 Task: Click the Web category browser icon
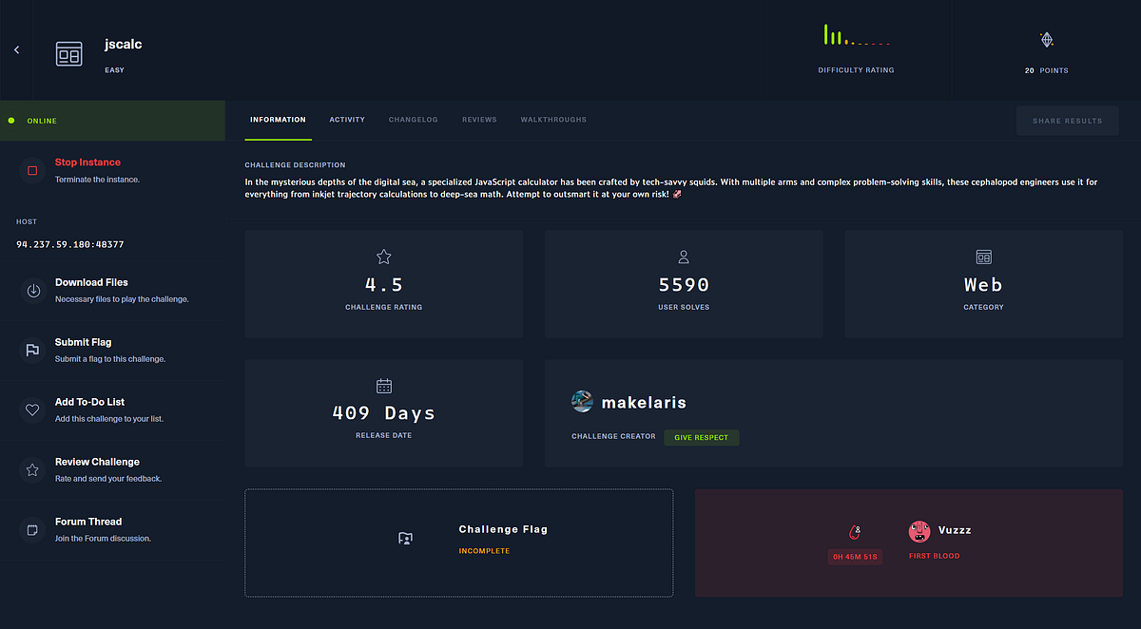pos(982,257)
